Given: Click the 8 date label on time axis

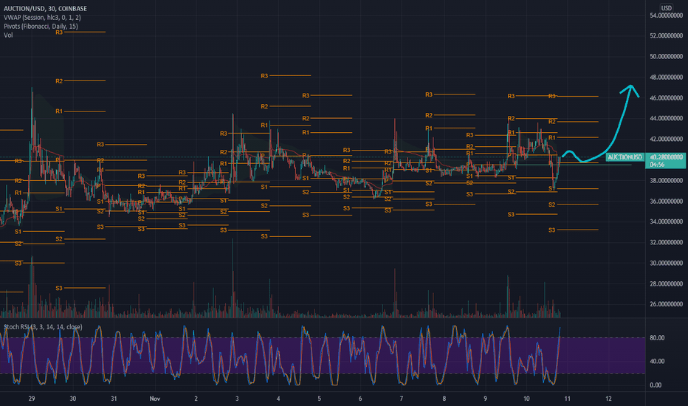Looking at the screenshot, I should [x=444, y=399].
